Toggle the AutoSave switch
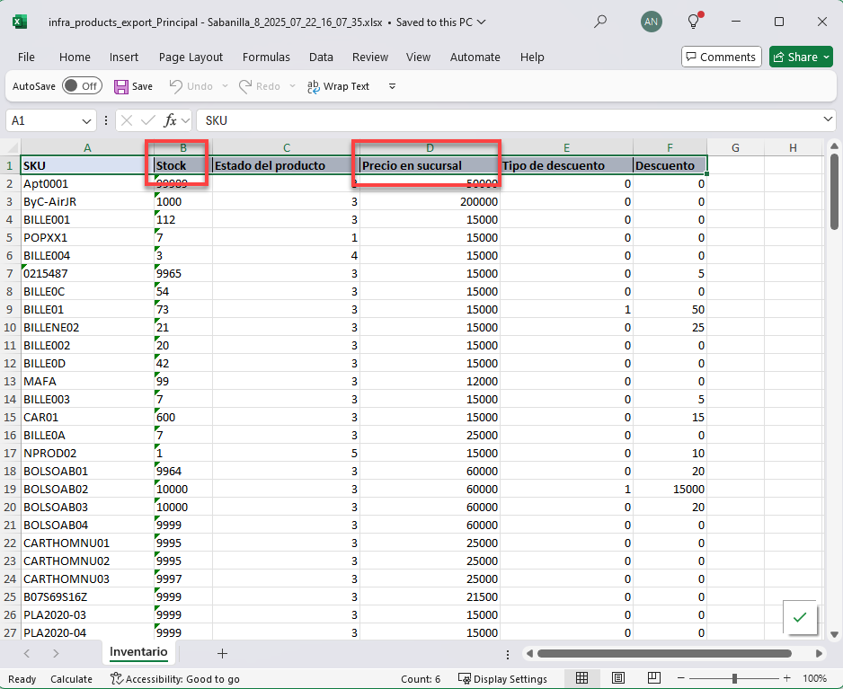Image resolution: width=843 pixels, height=689 pixels. [x=81, y=86]
